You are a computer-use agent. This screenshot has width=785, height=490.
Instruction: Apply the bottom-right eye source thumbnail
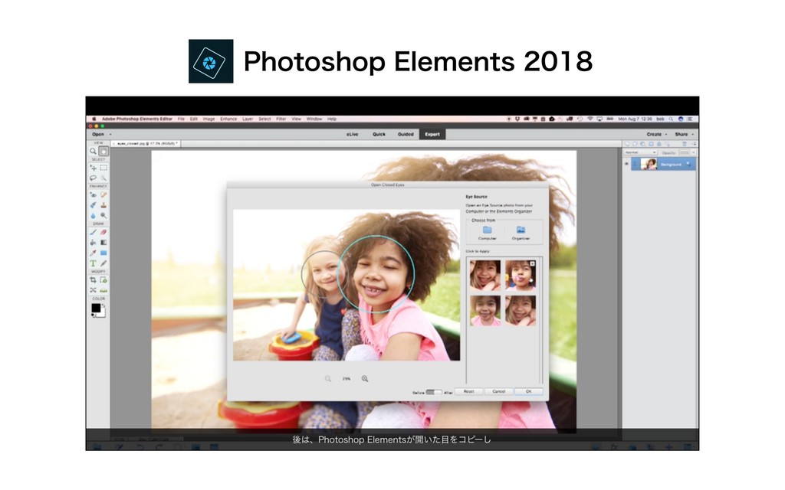tap(521, 311)
